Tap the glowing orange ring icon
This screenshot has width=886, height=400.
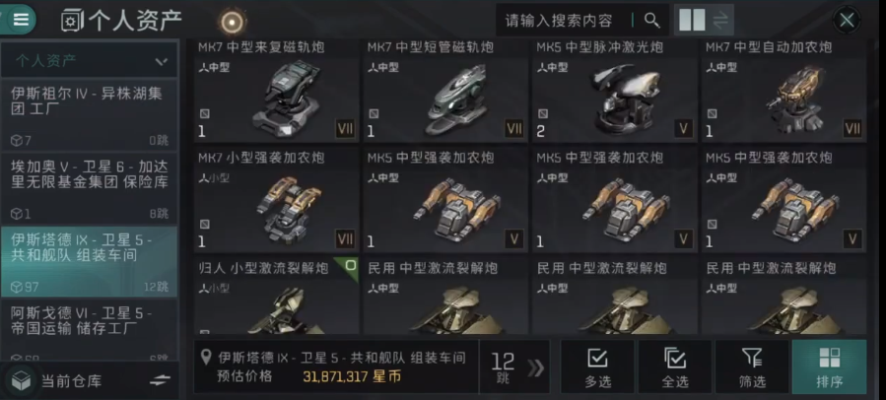233,22
